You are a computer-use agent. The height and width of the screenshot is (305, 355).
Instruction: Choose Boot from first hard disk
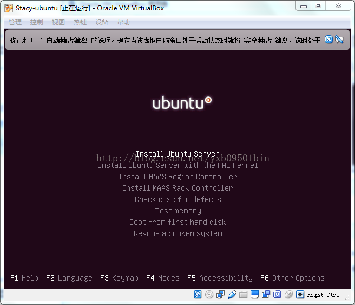(x=177, y=222)
